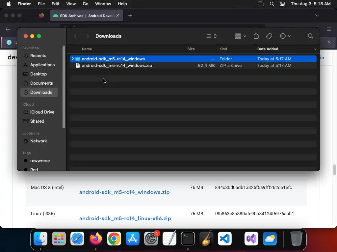The image size is (337, 252).
Task: Sort by Kind column header
Action: pos(223,49)
